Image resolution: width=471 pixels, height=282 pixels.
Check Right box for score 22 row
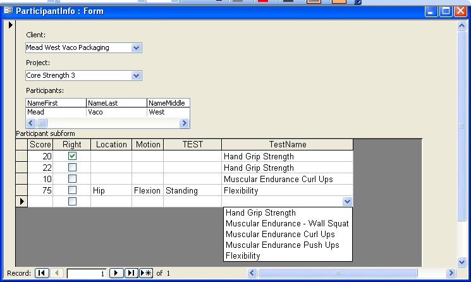tap(72, 168)
